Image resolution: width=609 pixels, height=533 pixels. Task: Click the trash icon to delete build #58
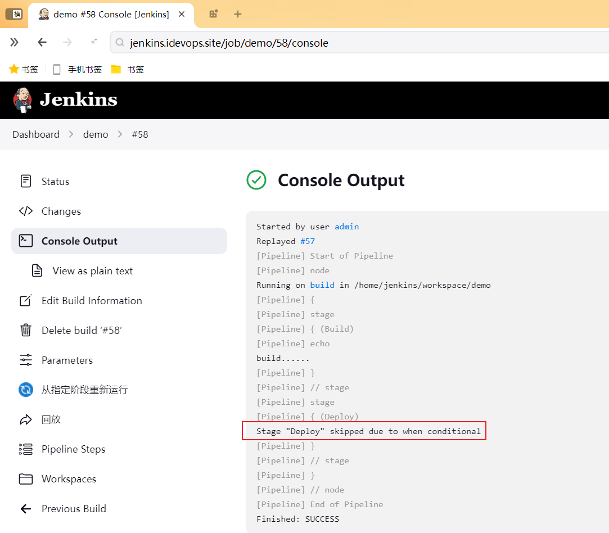[x=26, y=330]
